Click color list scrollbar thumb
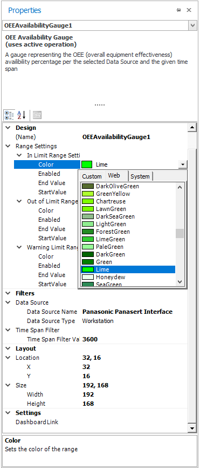 point(180,233)
